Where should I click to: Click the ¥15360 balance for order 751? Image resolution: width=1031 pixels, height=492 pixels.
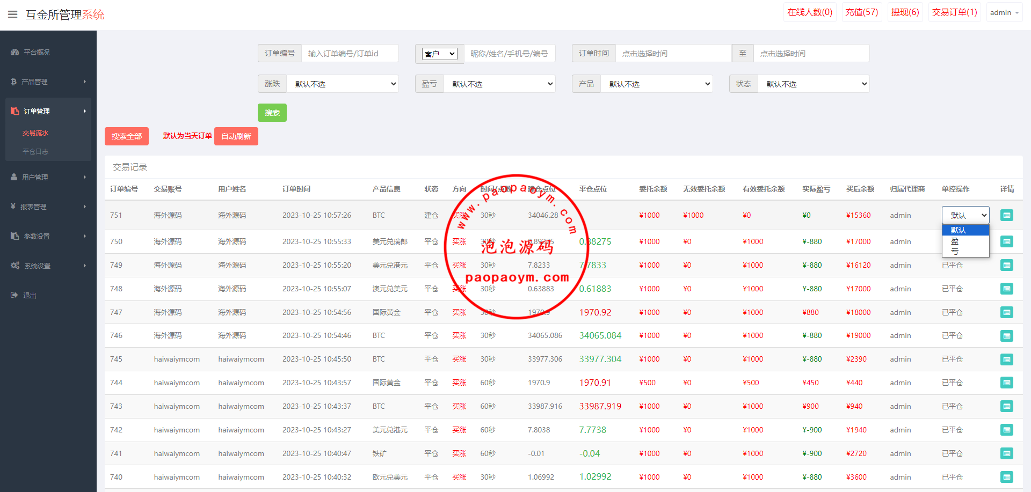[x=859, y=215]
